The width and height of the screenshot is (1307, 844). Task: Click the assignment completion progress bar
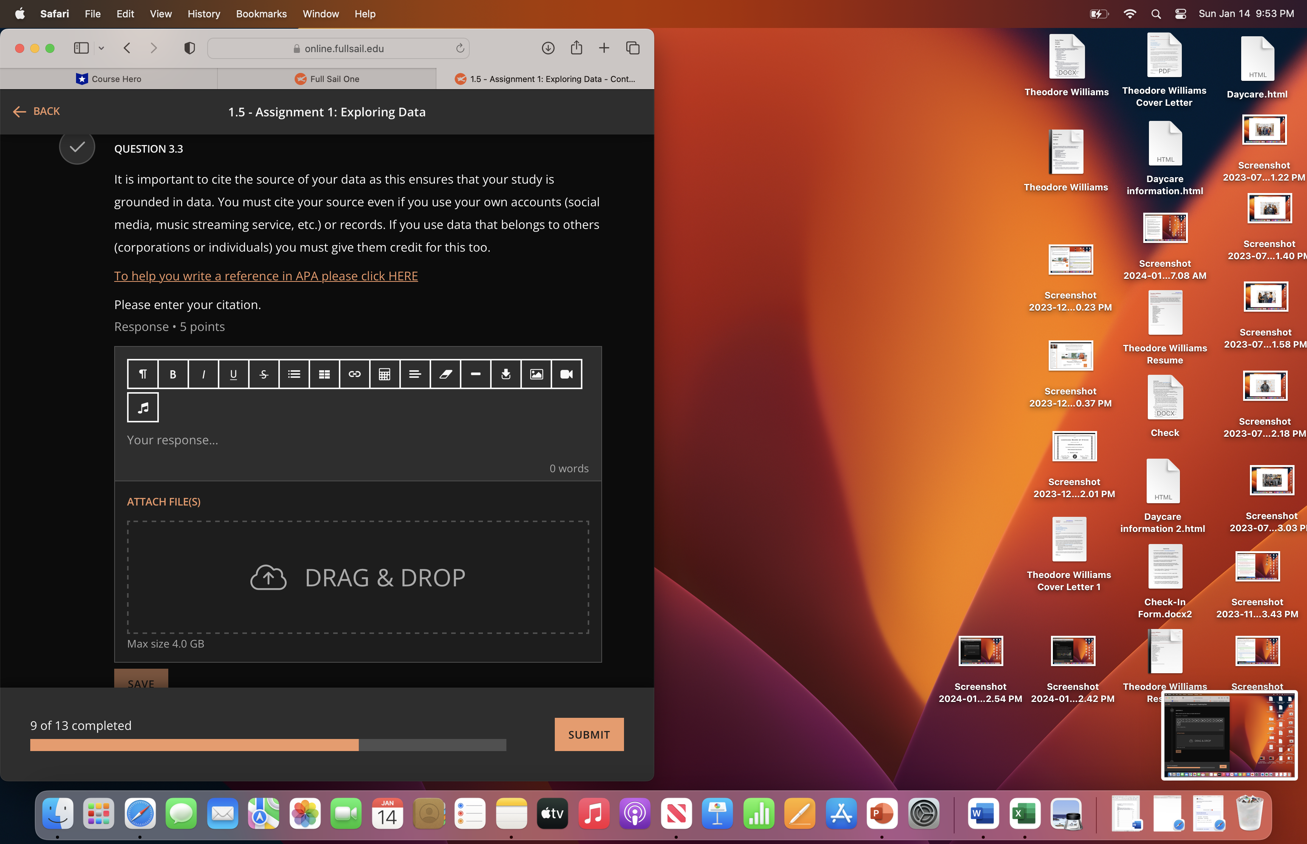point(268,745)
